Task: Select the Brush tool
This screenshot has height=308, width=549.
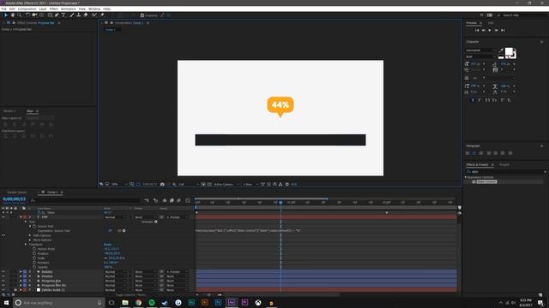Action: [x=72, y=15]
